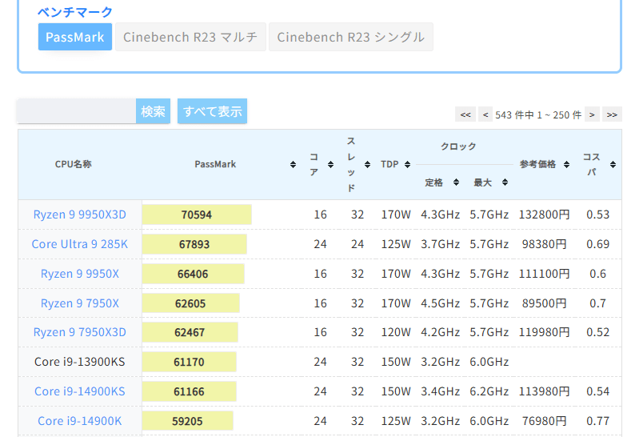
Task: Sort by 定格 base clock arrows
Action: [x=456, y=182]
